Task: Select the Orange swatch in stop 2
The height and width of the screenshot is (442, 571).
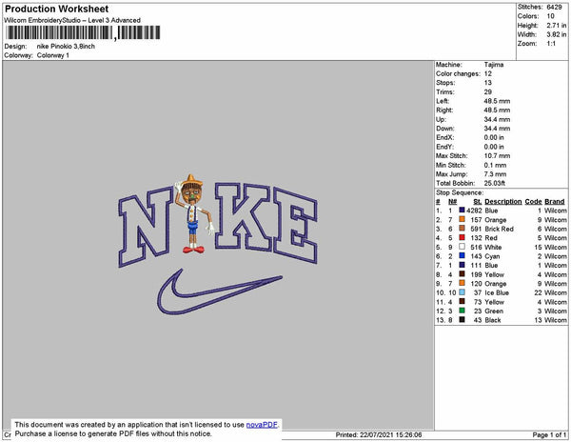Action: tap(462, 219)
